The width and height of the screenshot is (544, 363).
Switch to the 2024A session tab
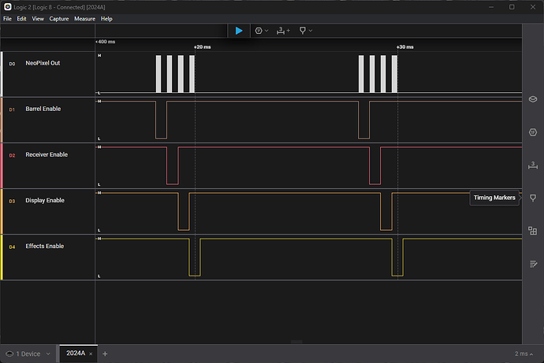(x=76, y=354)
